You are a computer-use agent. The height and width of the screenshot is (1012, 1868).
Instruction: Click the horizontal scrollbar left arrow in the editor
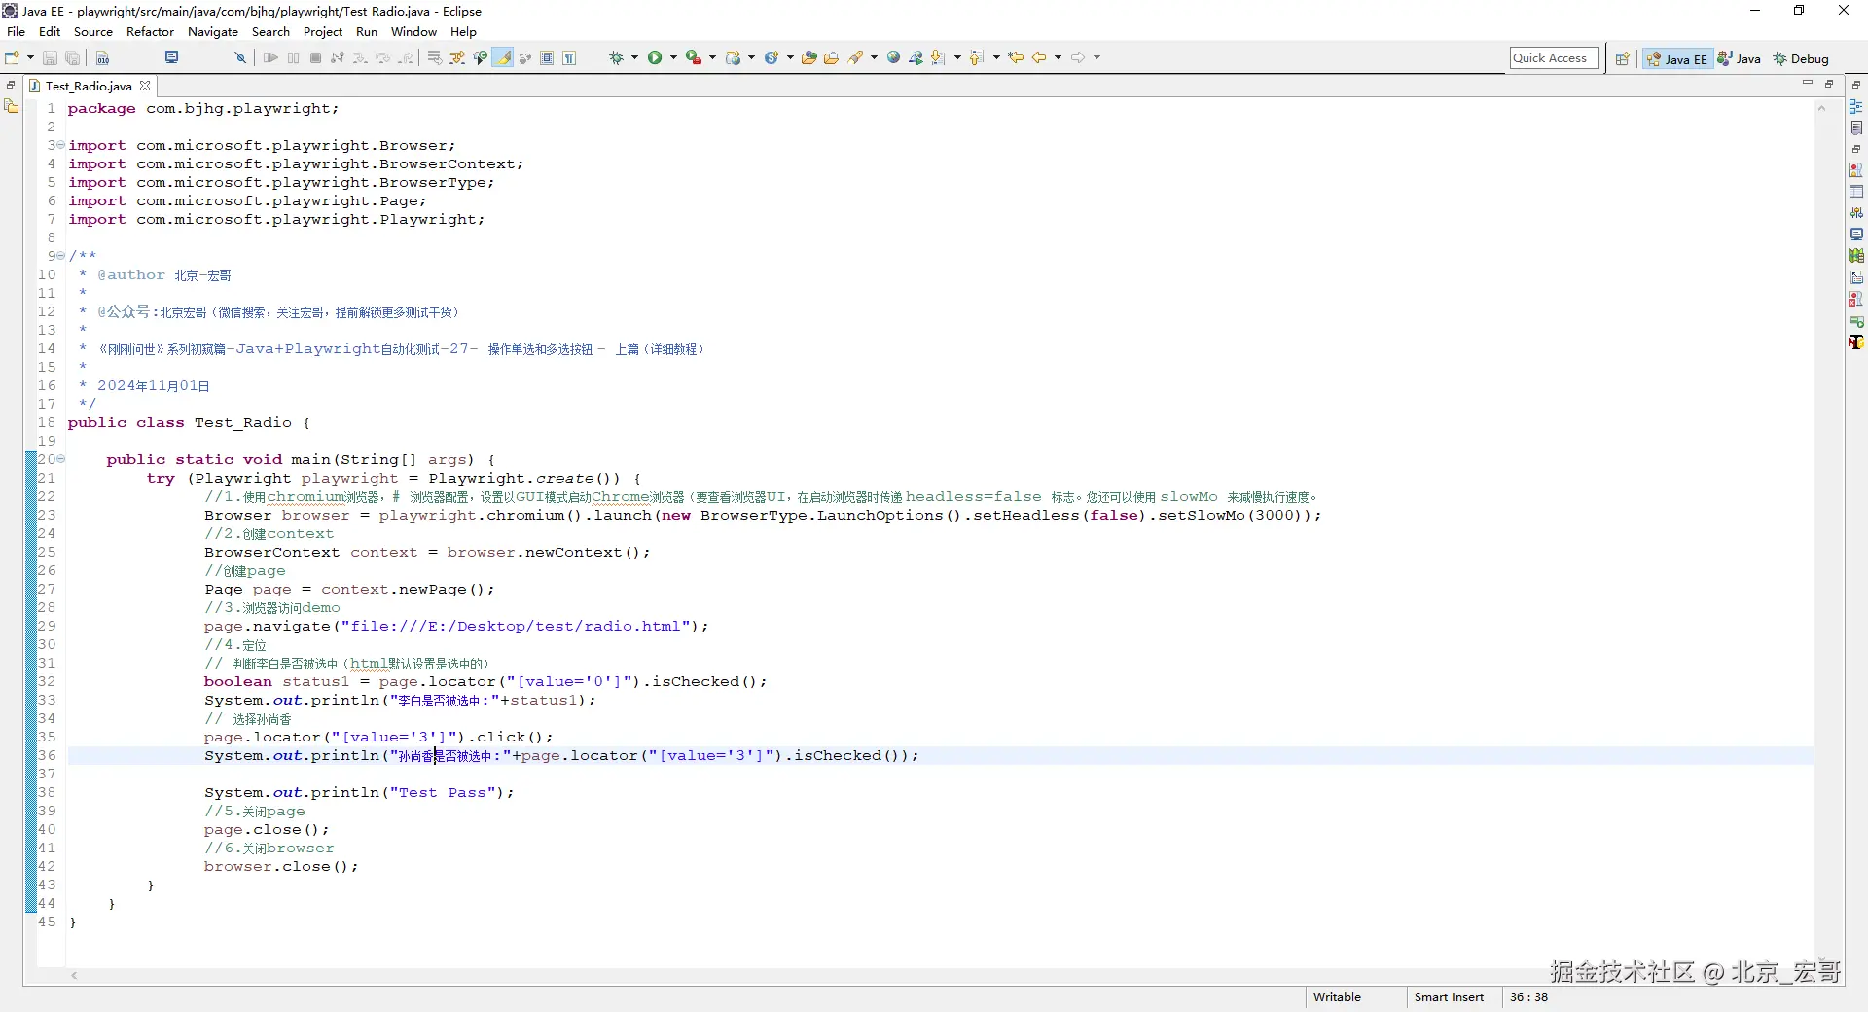[x=74, y=975]
